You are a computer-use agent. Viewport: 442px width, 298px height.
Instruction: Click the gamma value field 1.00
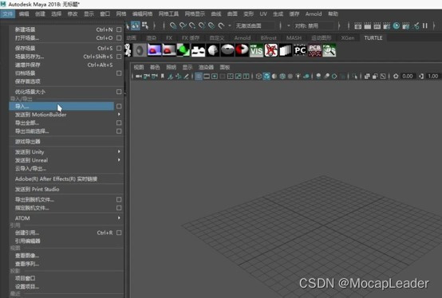pos(433,76)
